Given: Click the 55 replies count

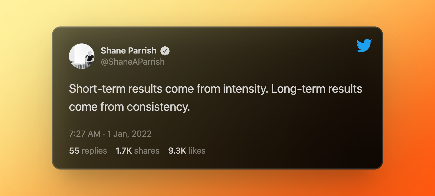Looking at the screenshot, I should (88, 151).
